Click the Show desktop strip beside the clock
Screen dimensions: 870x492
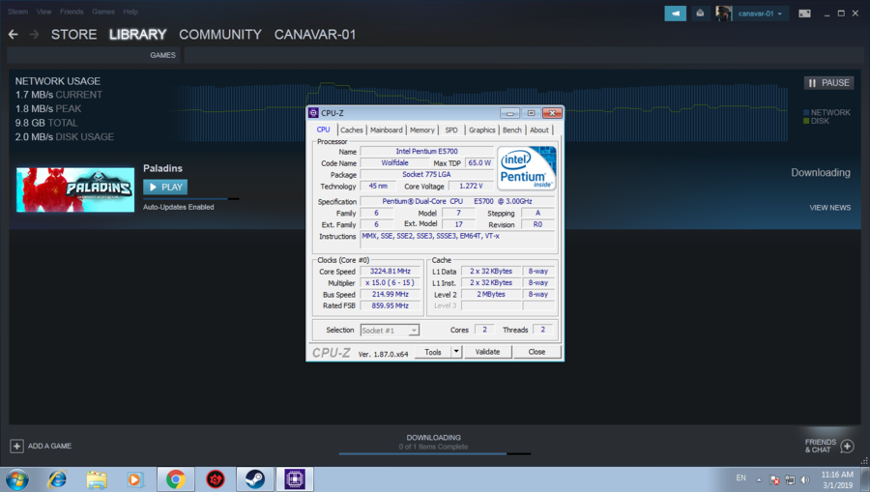[866, 479]
